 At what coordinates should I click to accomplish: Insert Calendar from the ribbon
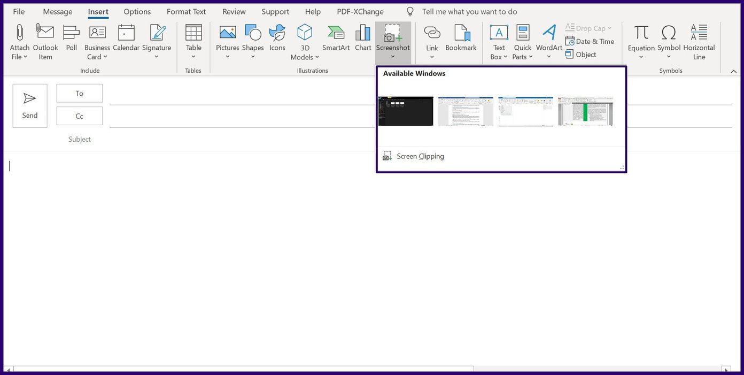point(126,37)
